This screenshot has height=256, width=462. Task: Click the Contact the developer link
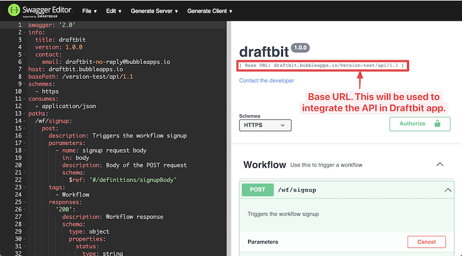click(x=266, y=81)
